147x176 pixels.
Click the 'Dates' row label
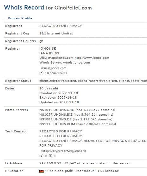pyautogui.click(x=10, y=88)
